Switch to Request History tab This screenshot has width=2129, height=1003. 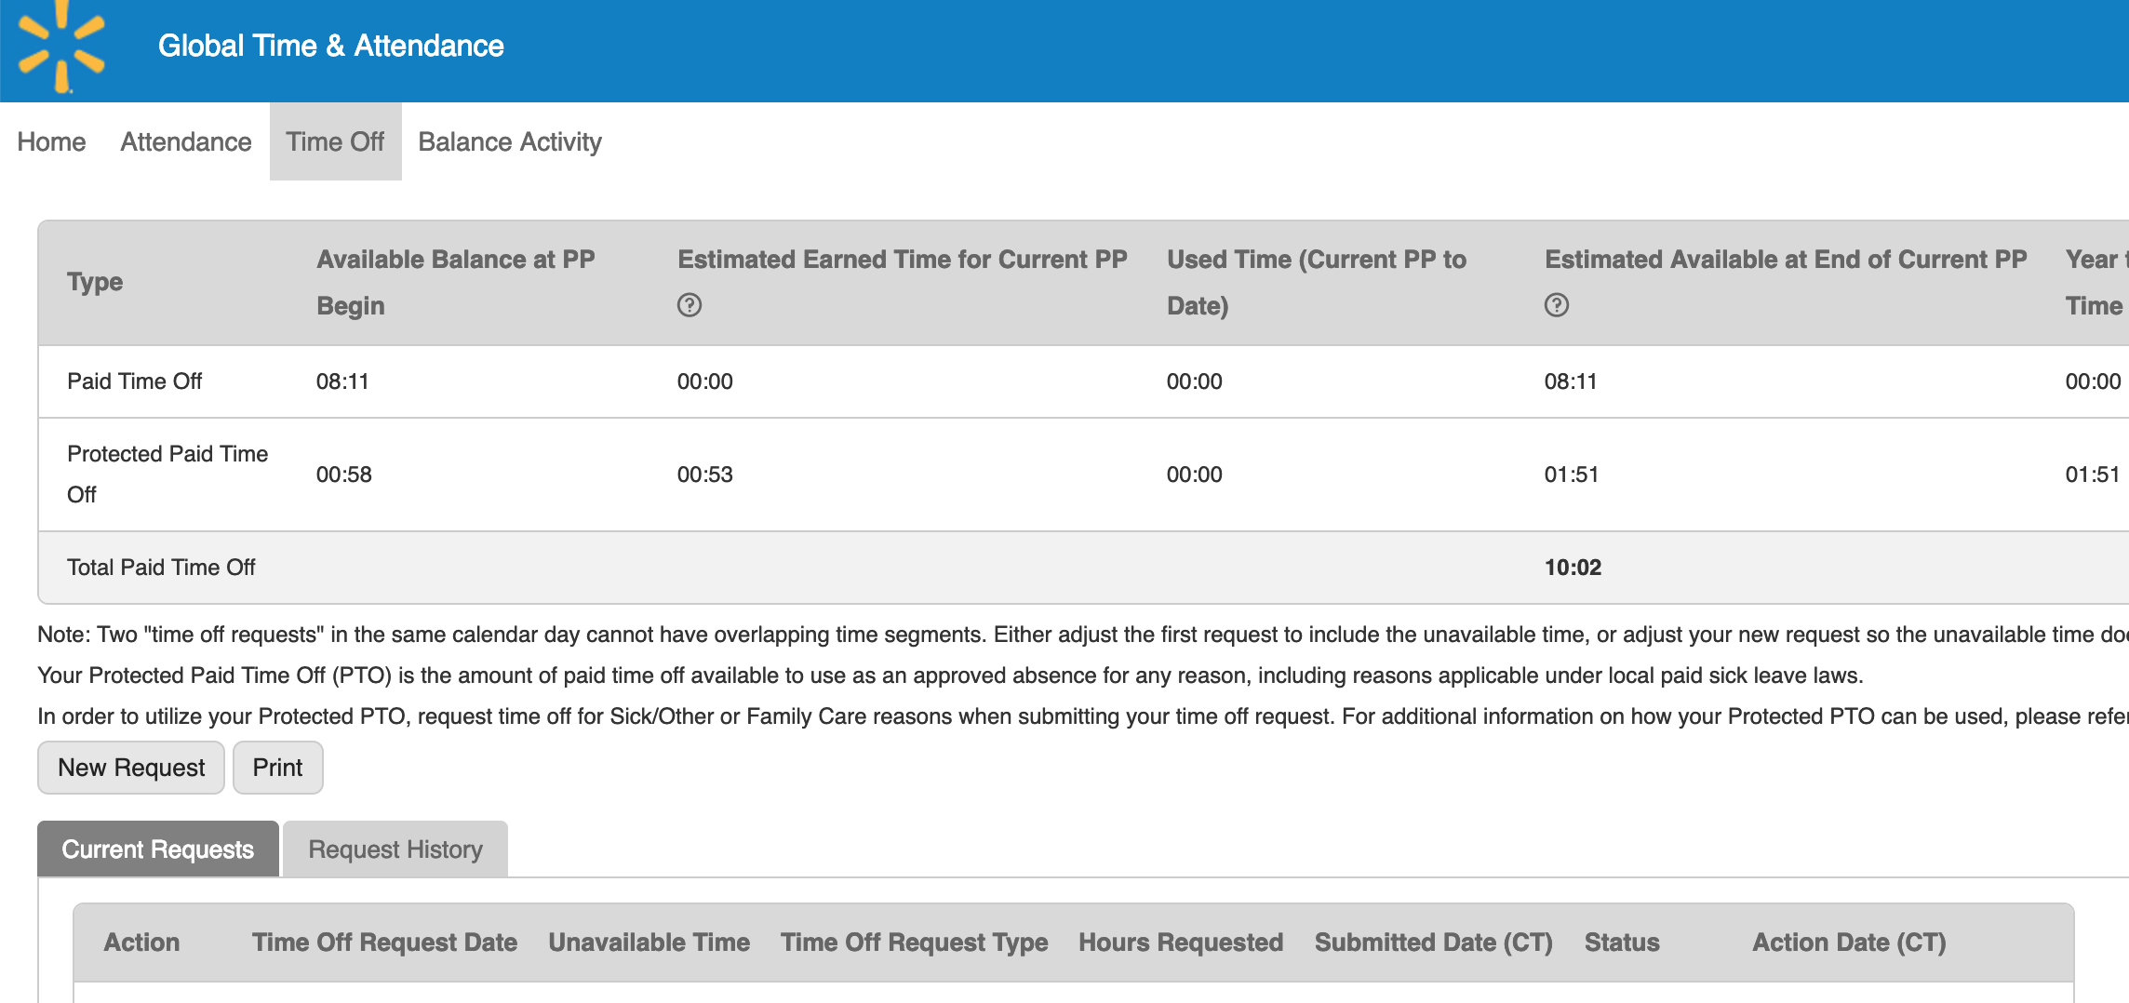point(395,849)
